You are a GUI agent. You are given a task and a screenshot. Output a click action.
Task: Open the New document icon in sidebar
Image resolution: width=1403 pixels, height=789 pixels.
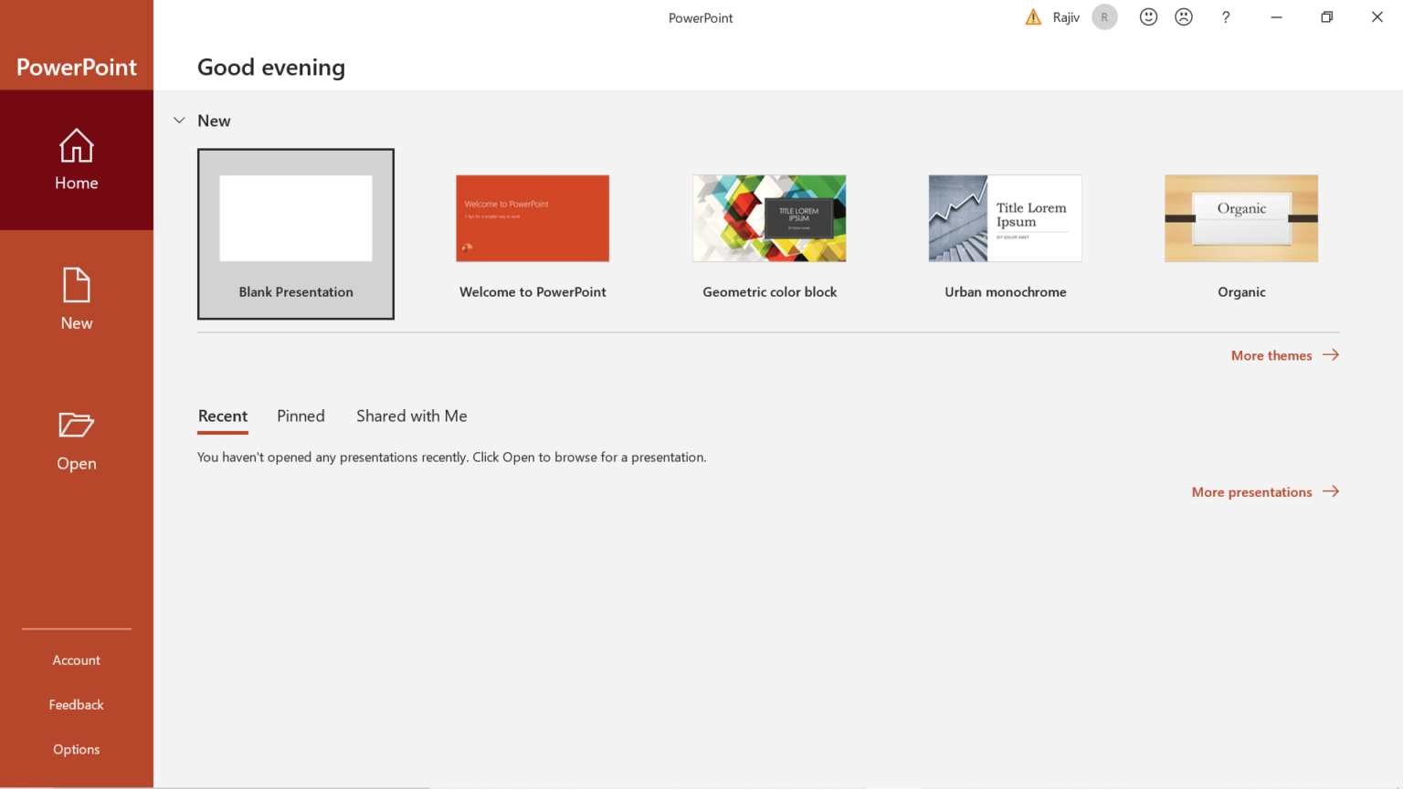coord(77,285)
